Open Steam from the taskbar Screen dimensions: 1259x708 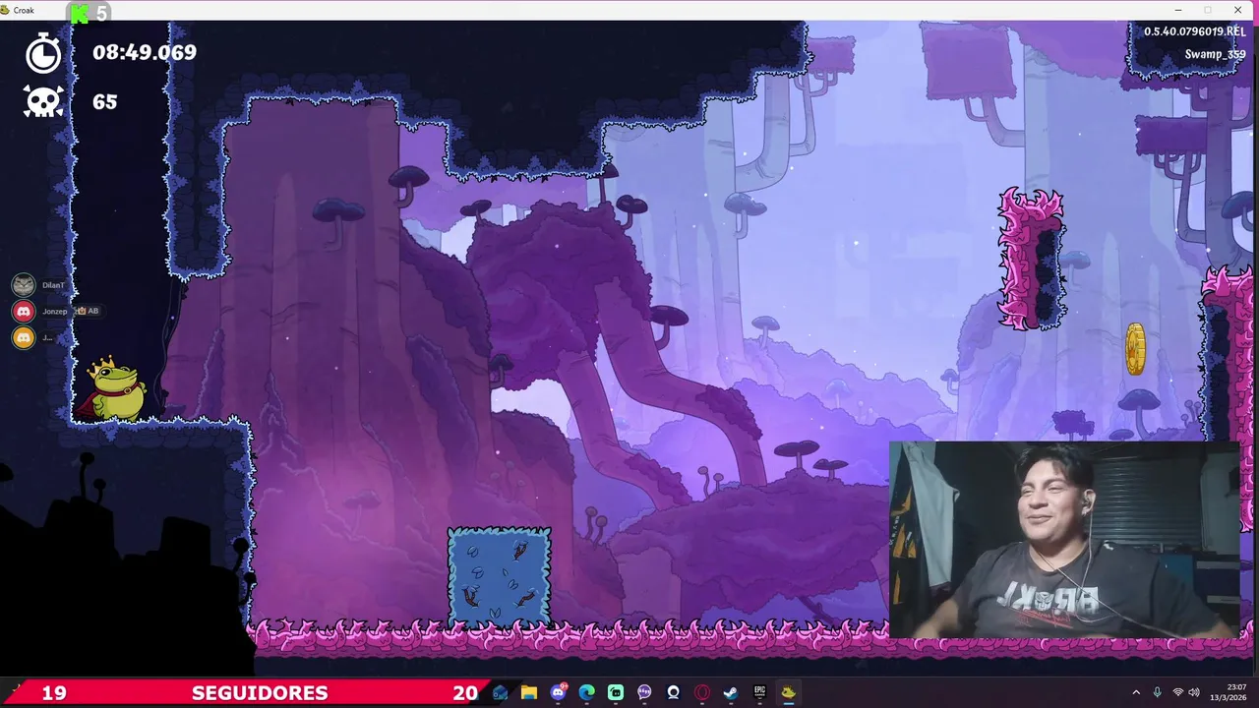731,692
